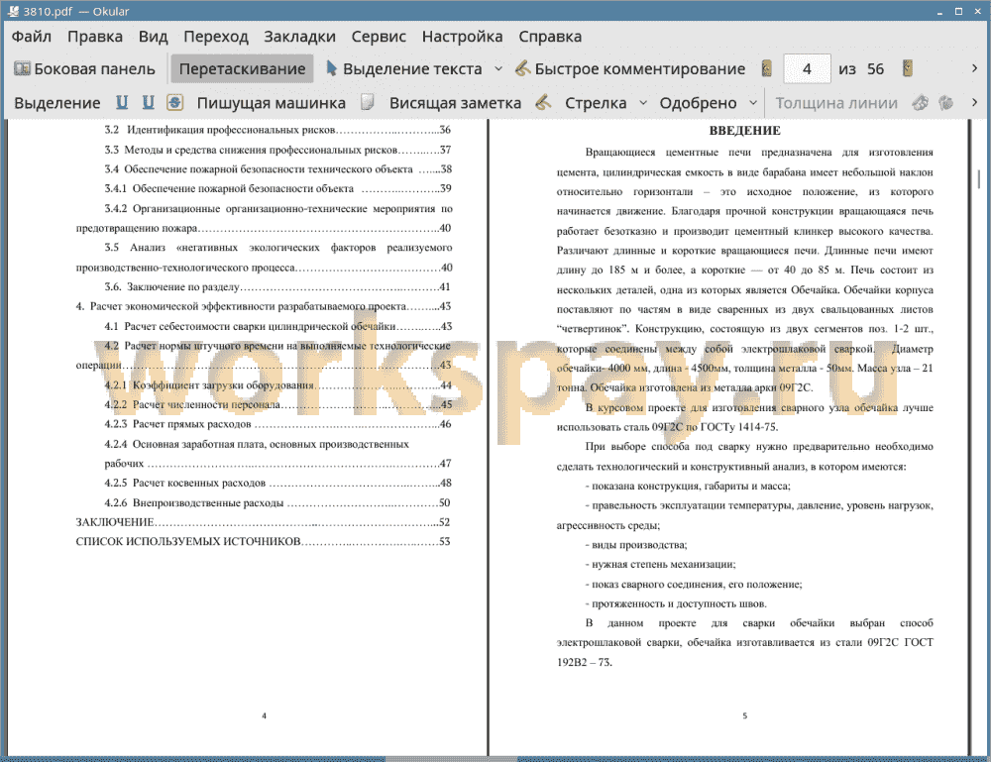The width and height of the screenshot is (991, 762).
Task: Click the inline note icon
Action: click(368, 103)
